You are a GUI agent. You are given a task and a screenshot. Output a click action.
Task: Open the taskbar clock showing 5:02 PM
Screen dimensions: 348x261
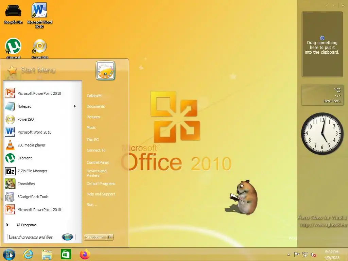[x=332, y=255]
